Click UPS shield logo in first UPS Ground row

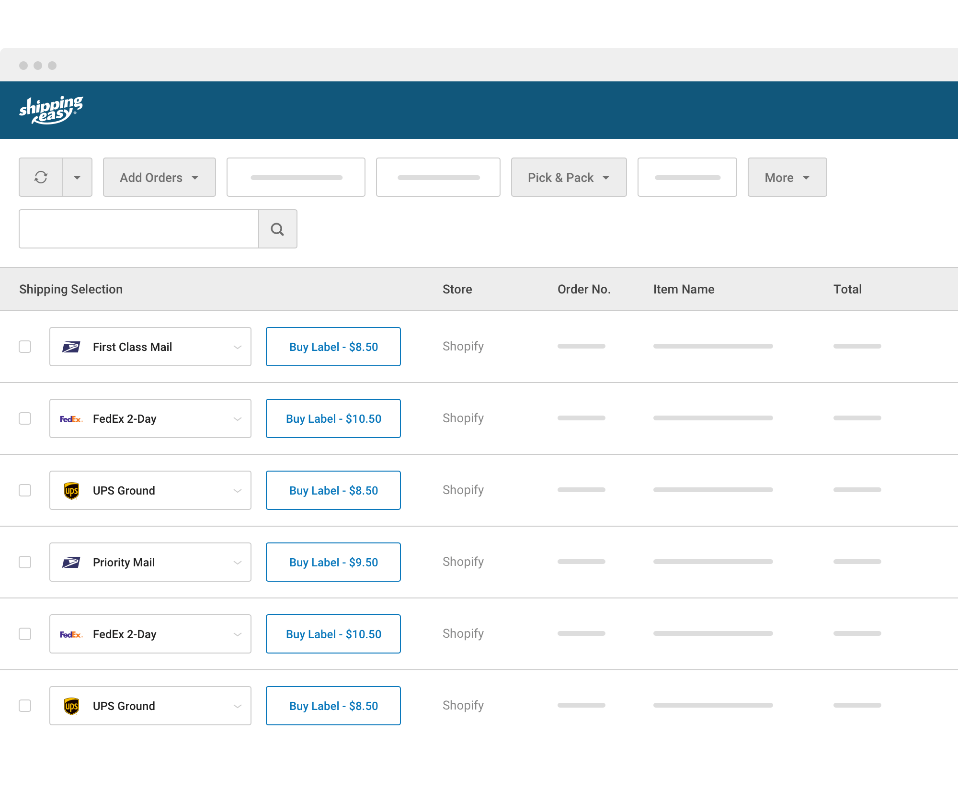pos(71,491)
